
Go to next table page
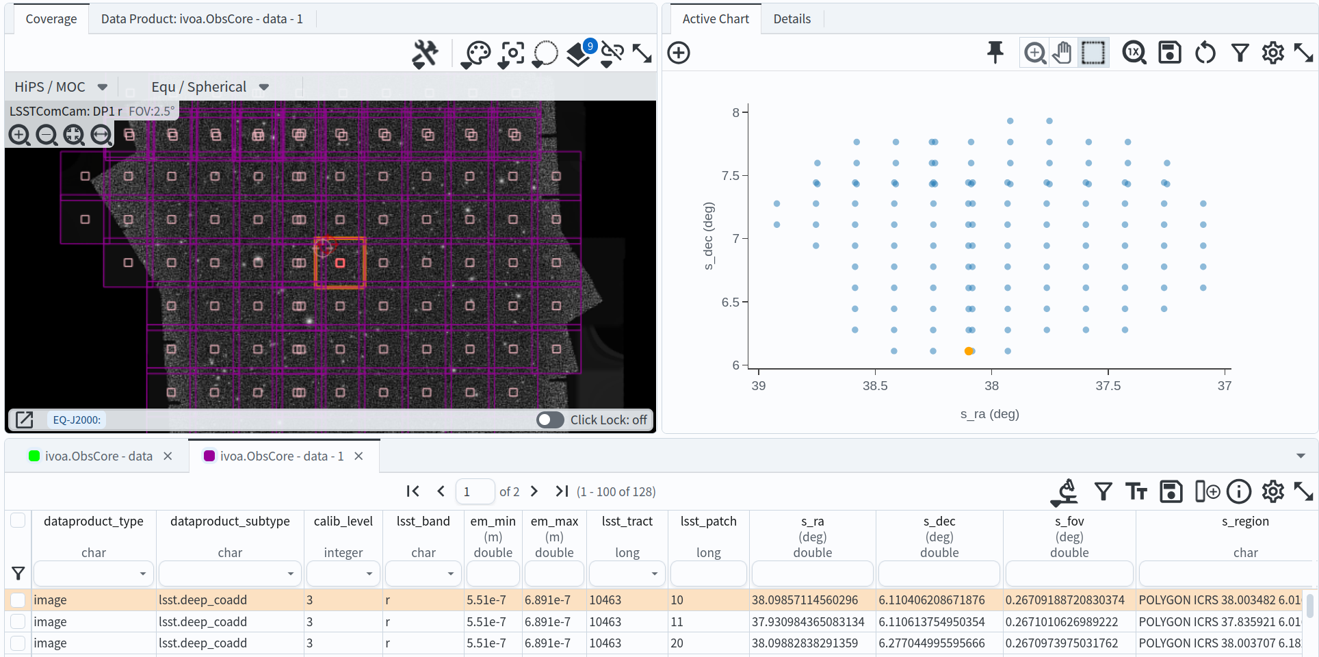[x=534, y=491]
